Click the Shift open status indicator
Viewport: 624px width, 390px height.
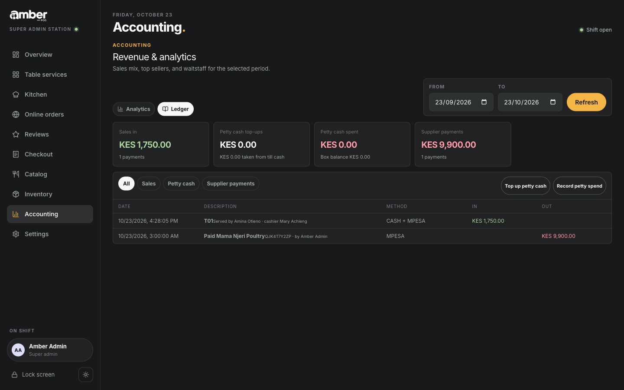point(595,30)
